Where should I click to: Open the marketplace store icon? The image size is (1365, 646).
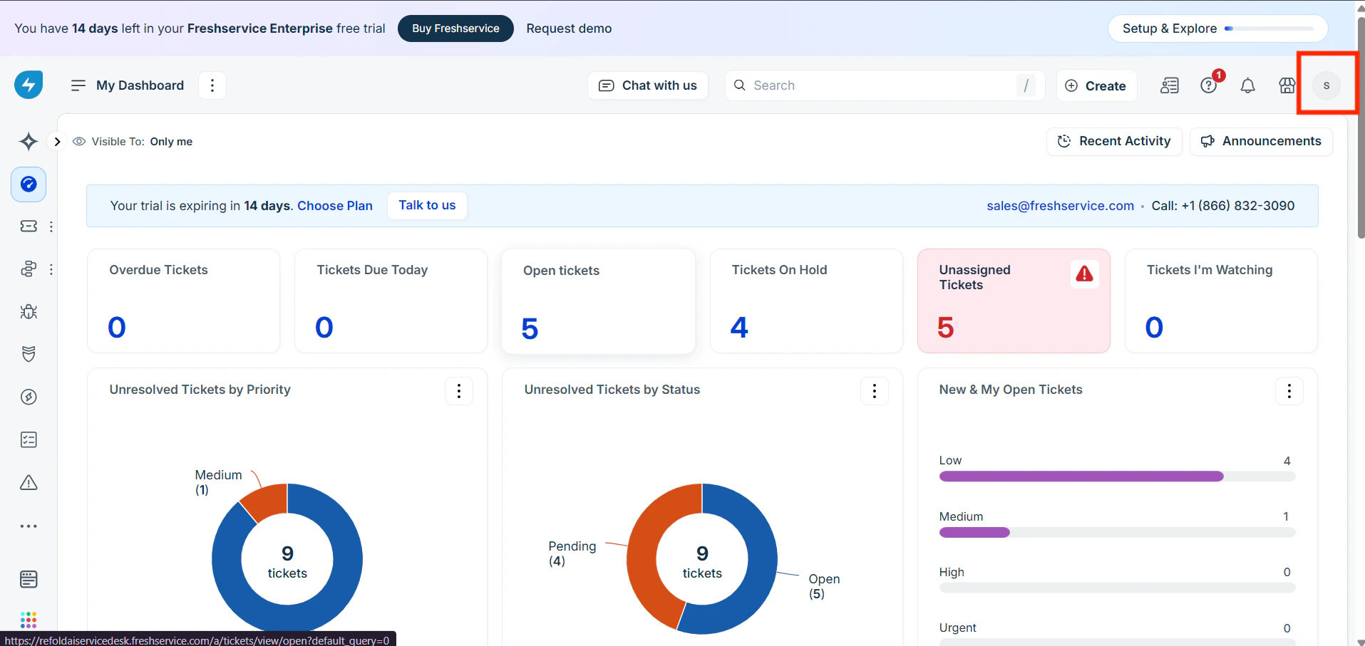click(x=1287, y=85)
